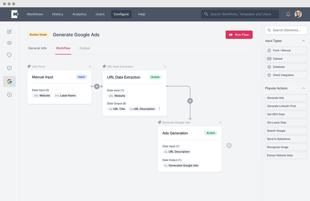Click the app logo in the header
The width and height of the screenshot is (310, 201).
[15, 14]
